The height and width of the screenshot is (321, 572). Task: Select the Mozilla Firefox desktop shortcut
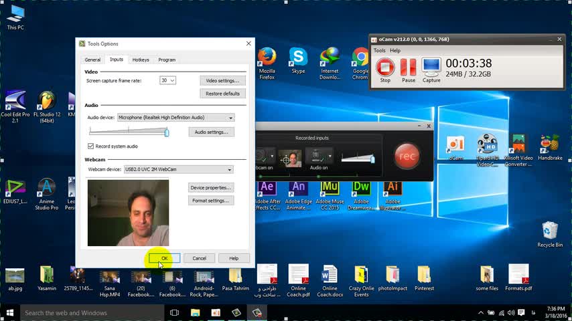click(x=267, y=64)
